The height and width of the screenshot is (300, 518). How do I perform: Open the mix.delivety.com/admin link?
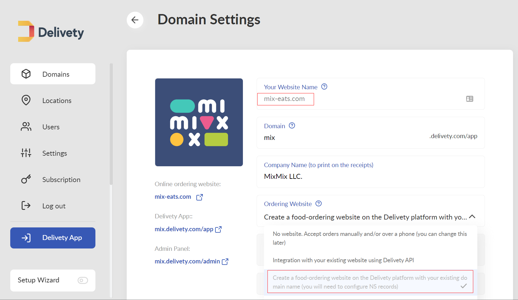[x=187, y=261]
